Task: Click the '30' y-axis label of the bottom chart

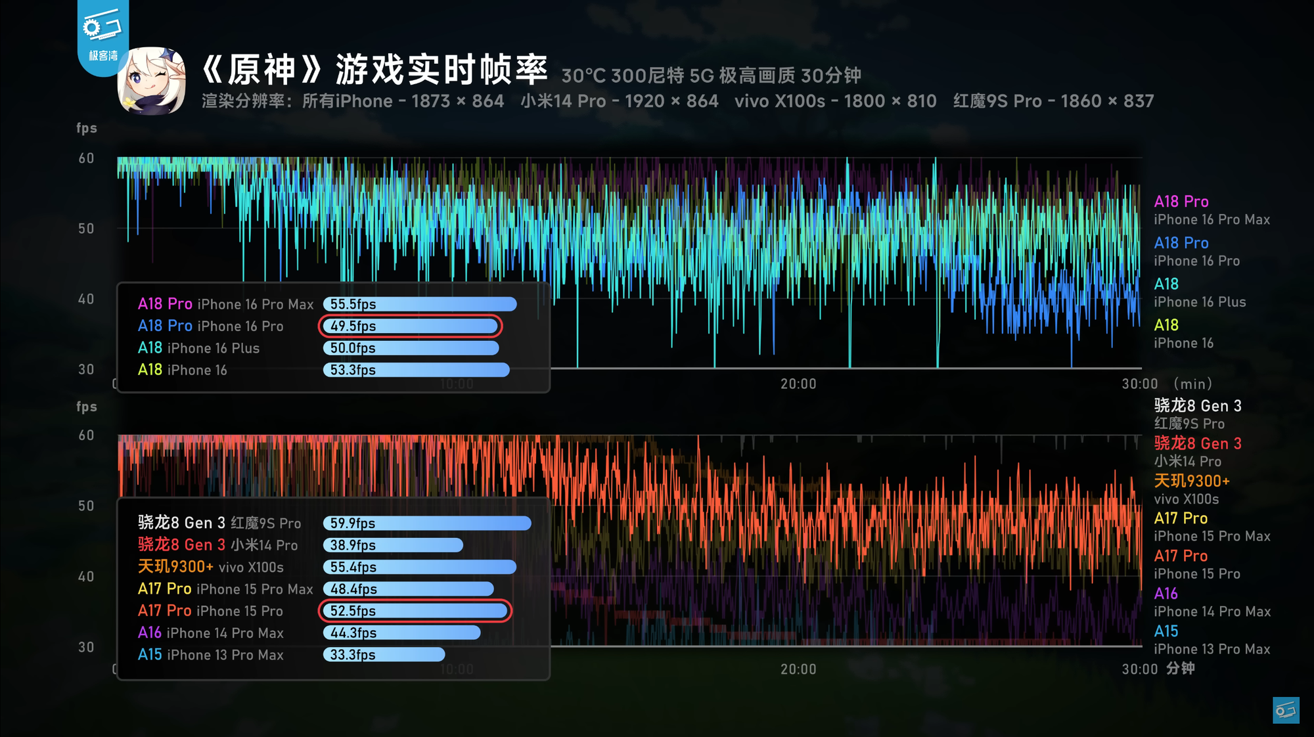Action: pos(86,647)
